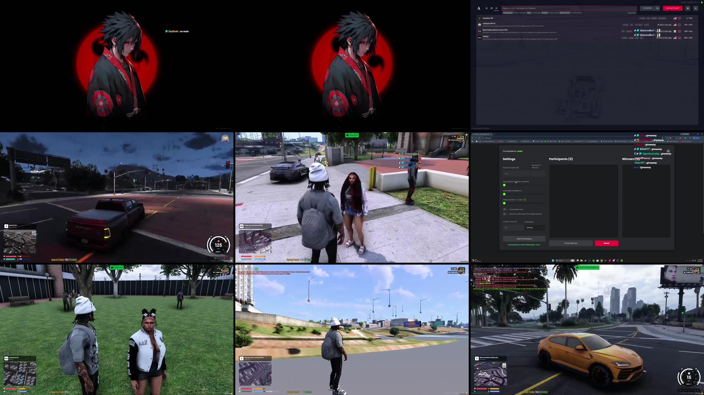Click the Confirm Time input field
704x395 pixels.
click(x=513, y=227)
